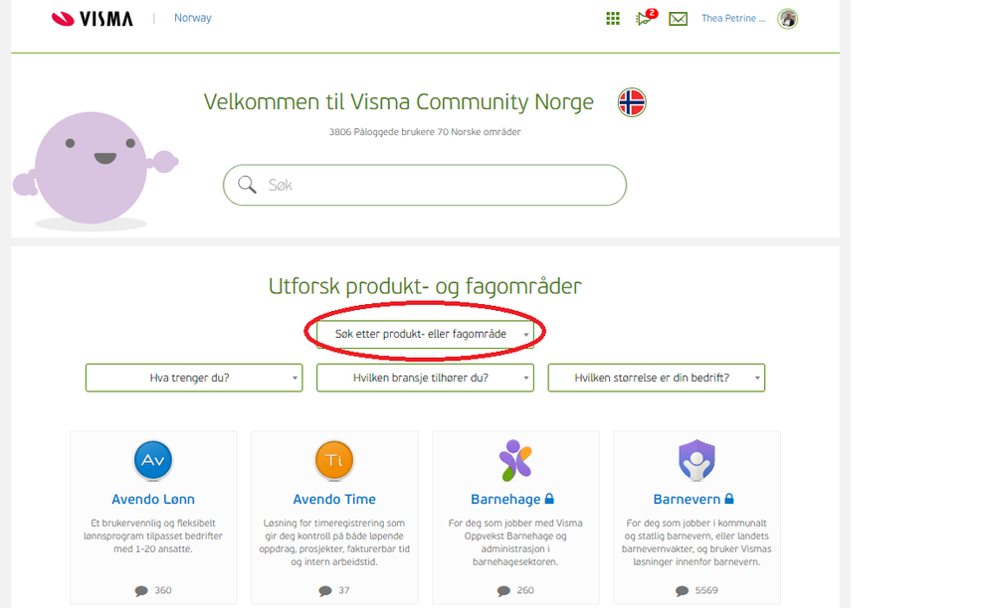Click the Avendo Lønn 'Av' icon

(153, 460)
